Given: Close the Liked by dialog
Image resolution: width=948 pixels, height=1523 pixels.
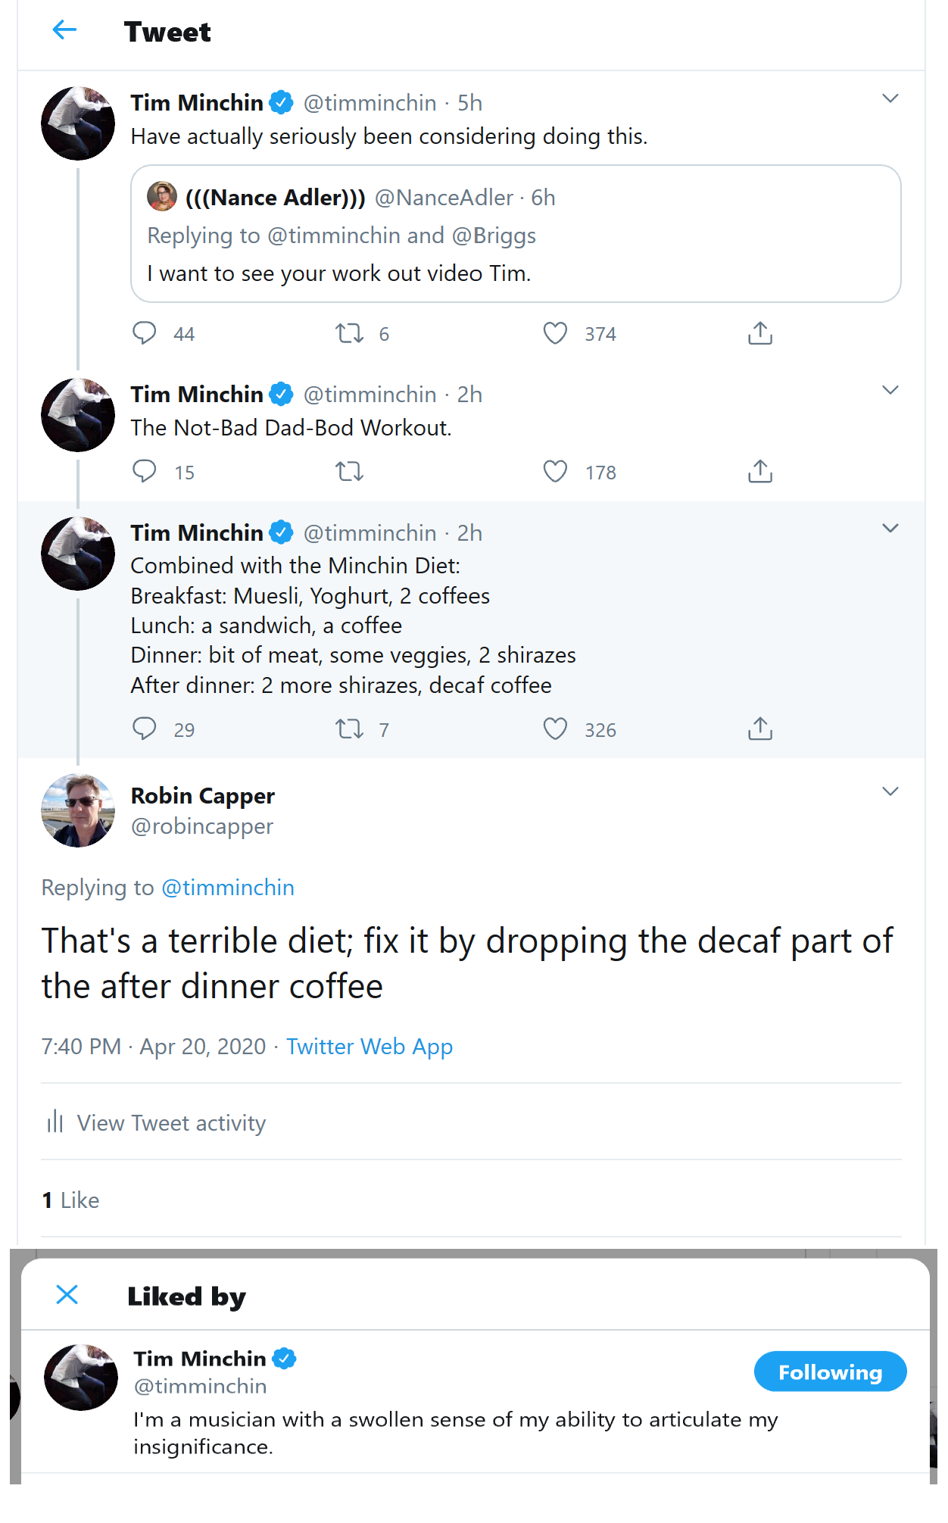Looking at the screenshot, I should [67, 1295].
